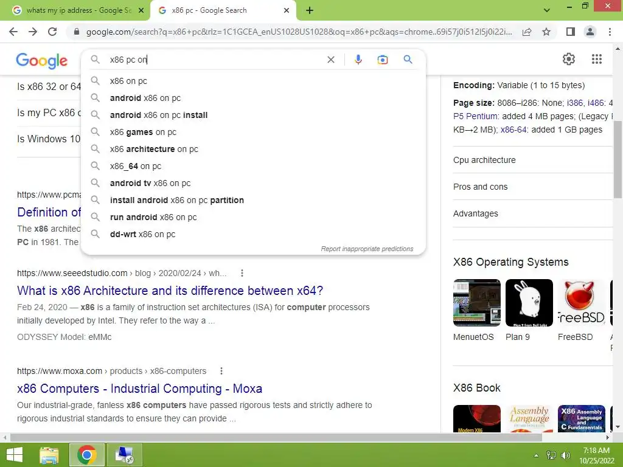Viewport: 623px width, 467px height.
Task: Click Chrome icon in taskbar
Action: pyautogui.click(x=86, y=455)
